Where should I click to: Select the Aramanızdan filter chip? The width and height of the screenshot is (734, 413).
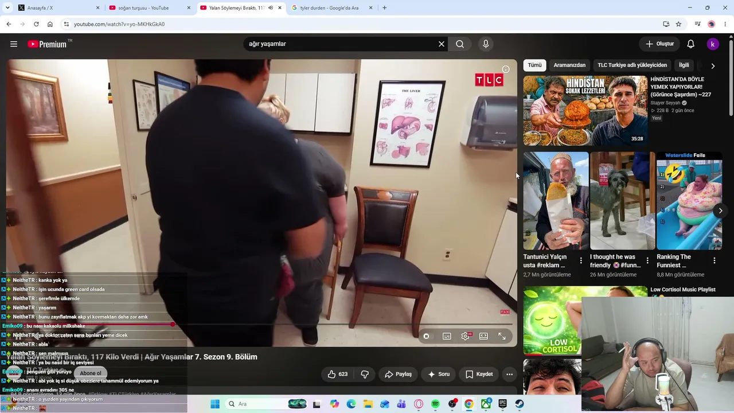point(569,65)
